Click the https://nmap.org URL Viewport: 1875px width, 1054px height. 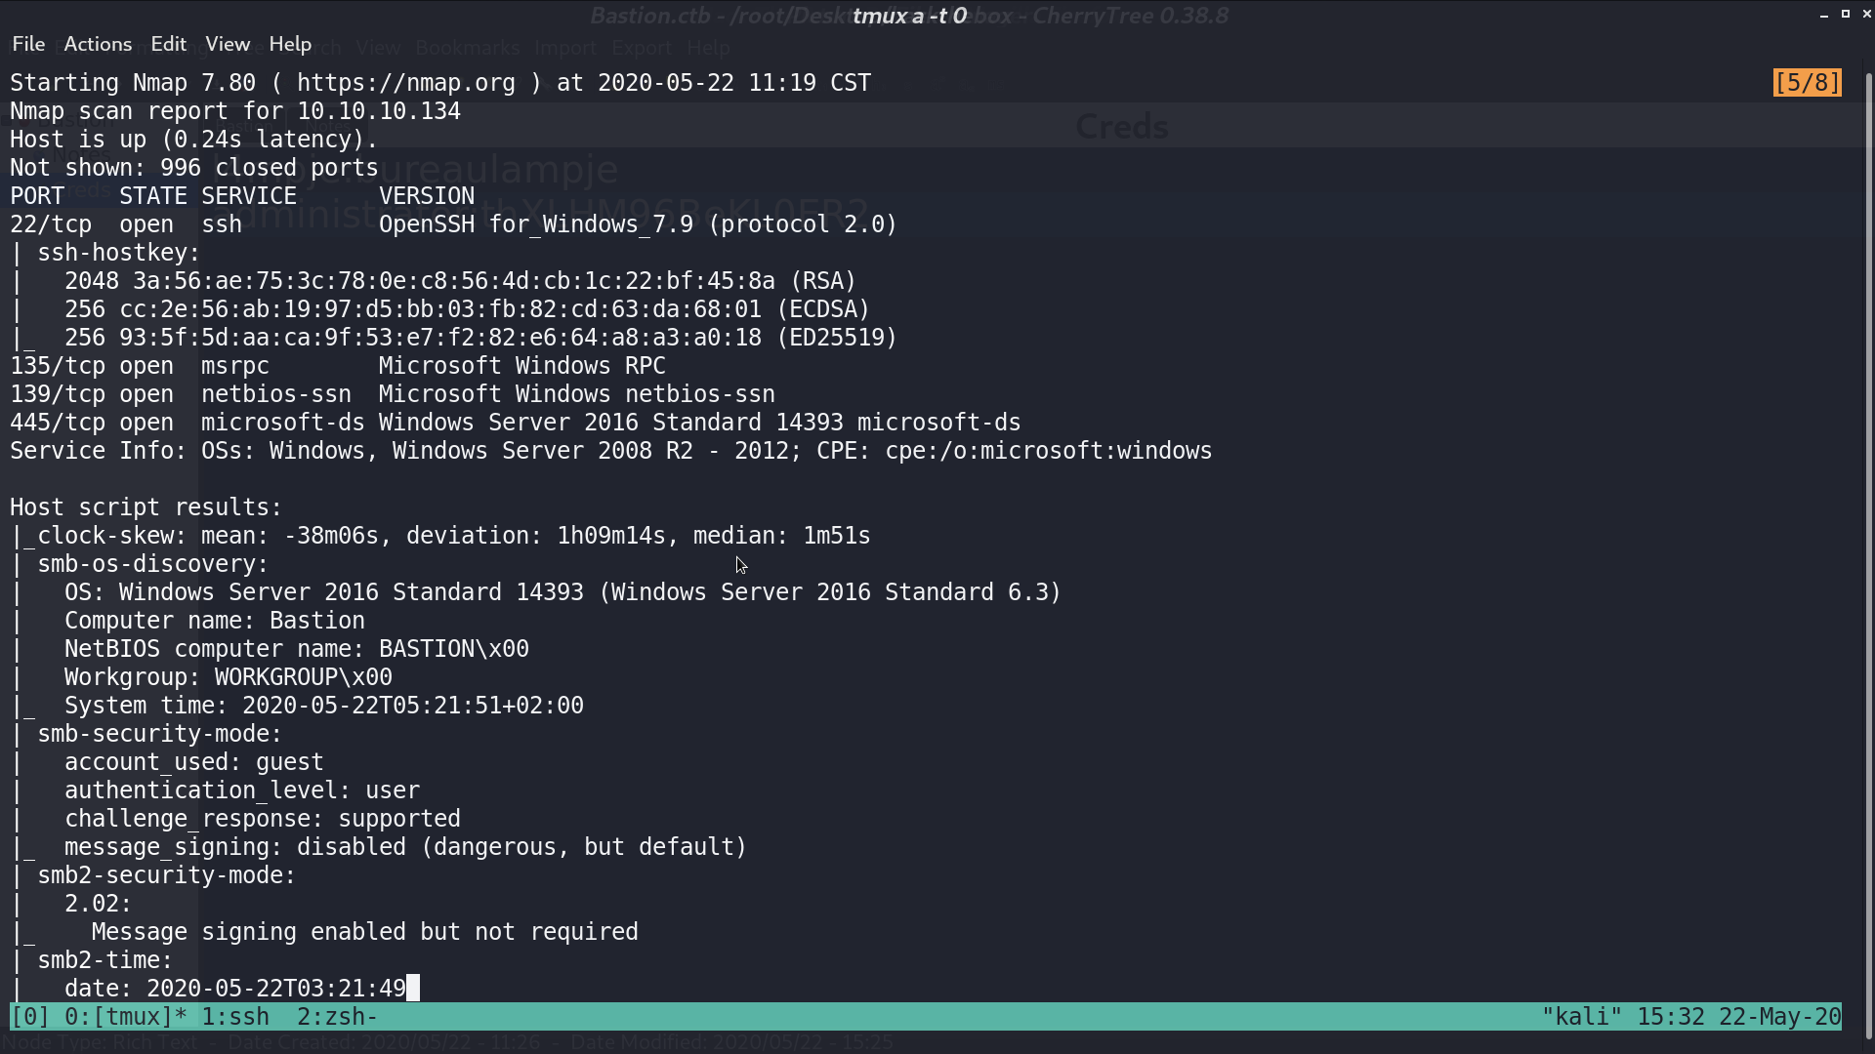pyautogui.click(x=406, y=83)
